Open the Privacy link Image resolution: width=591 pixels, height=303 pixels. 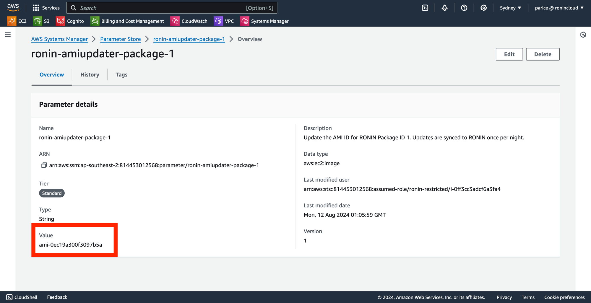(x=504, y=297)
